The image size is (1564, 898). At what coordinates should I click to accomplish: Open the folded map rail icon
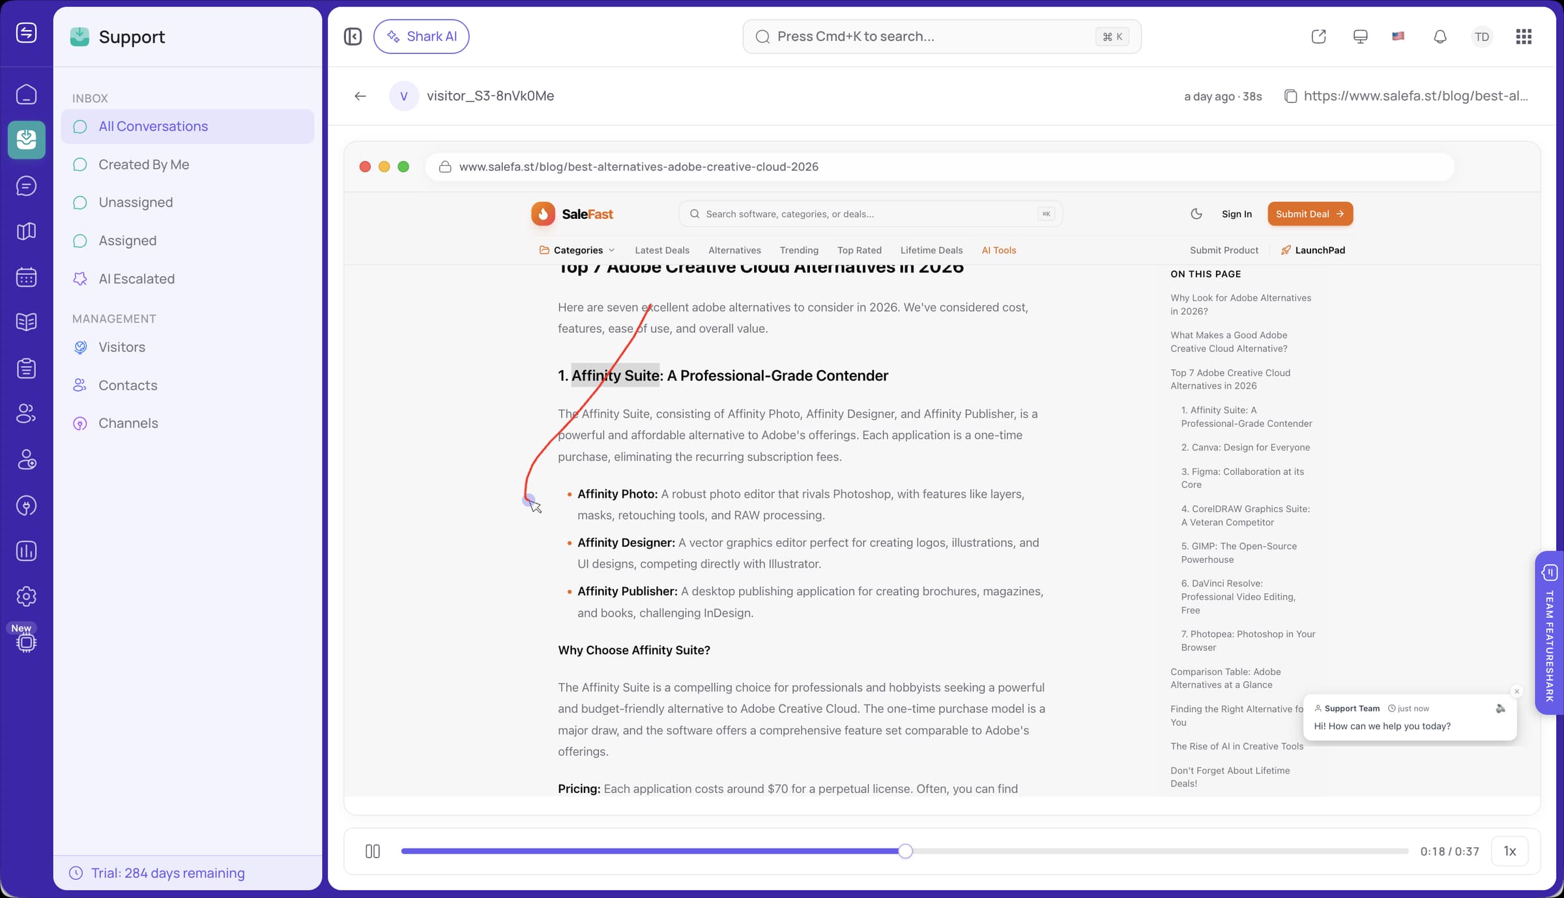click(26, 231)
